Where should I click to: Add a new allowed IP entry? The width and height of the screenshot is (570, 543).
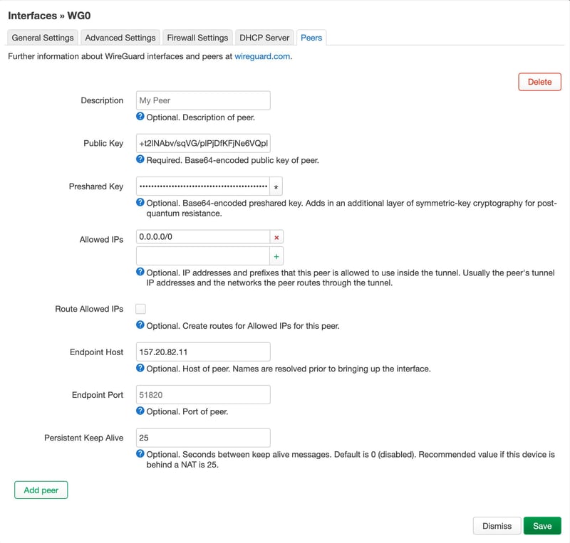[x=276, y=255]
